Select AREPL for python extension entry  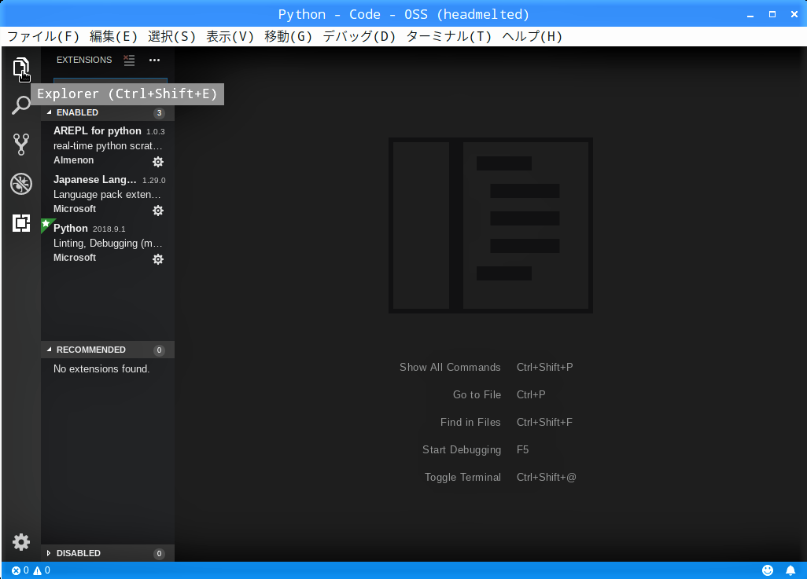point(108,145)
